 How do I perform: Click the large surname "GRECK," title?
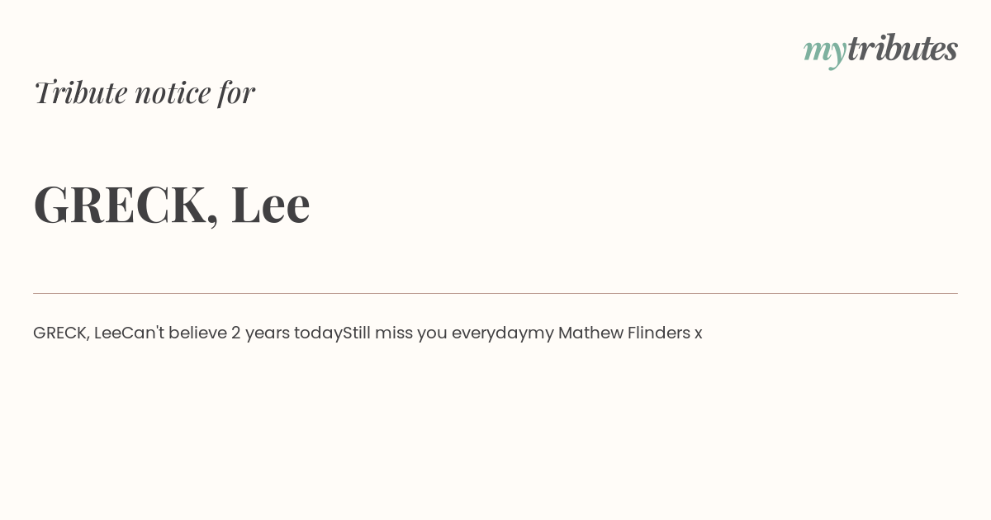[126, 205]
